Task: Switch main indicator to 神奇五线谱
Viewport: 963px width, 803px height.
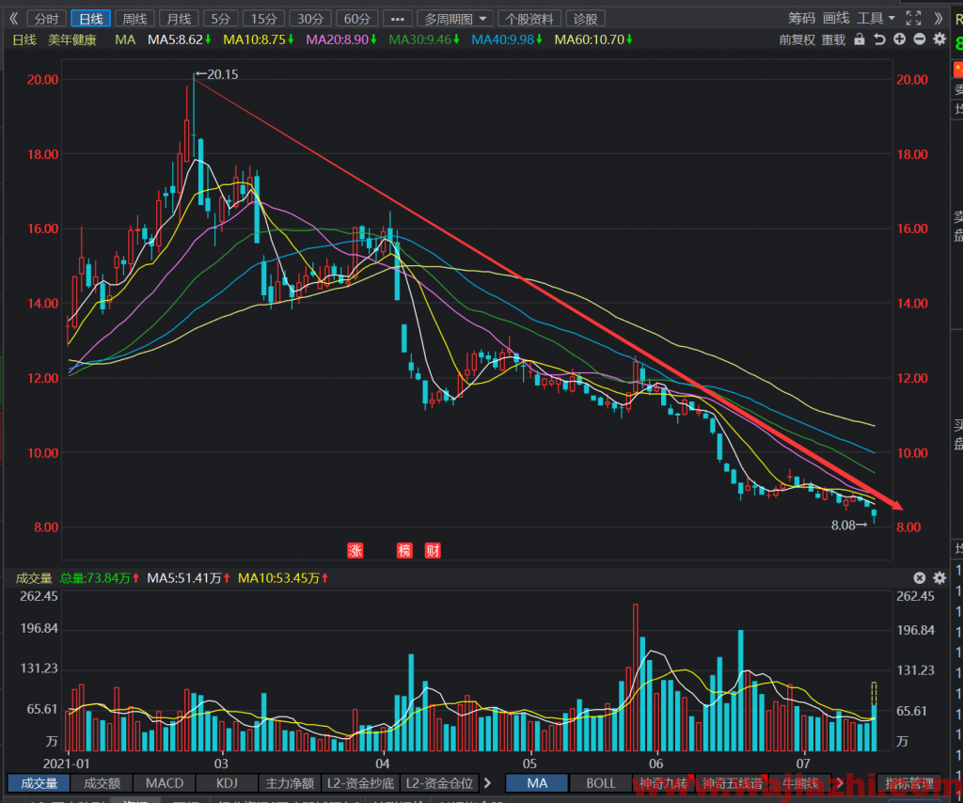Action: pos(733,783)
